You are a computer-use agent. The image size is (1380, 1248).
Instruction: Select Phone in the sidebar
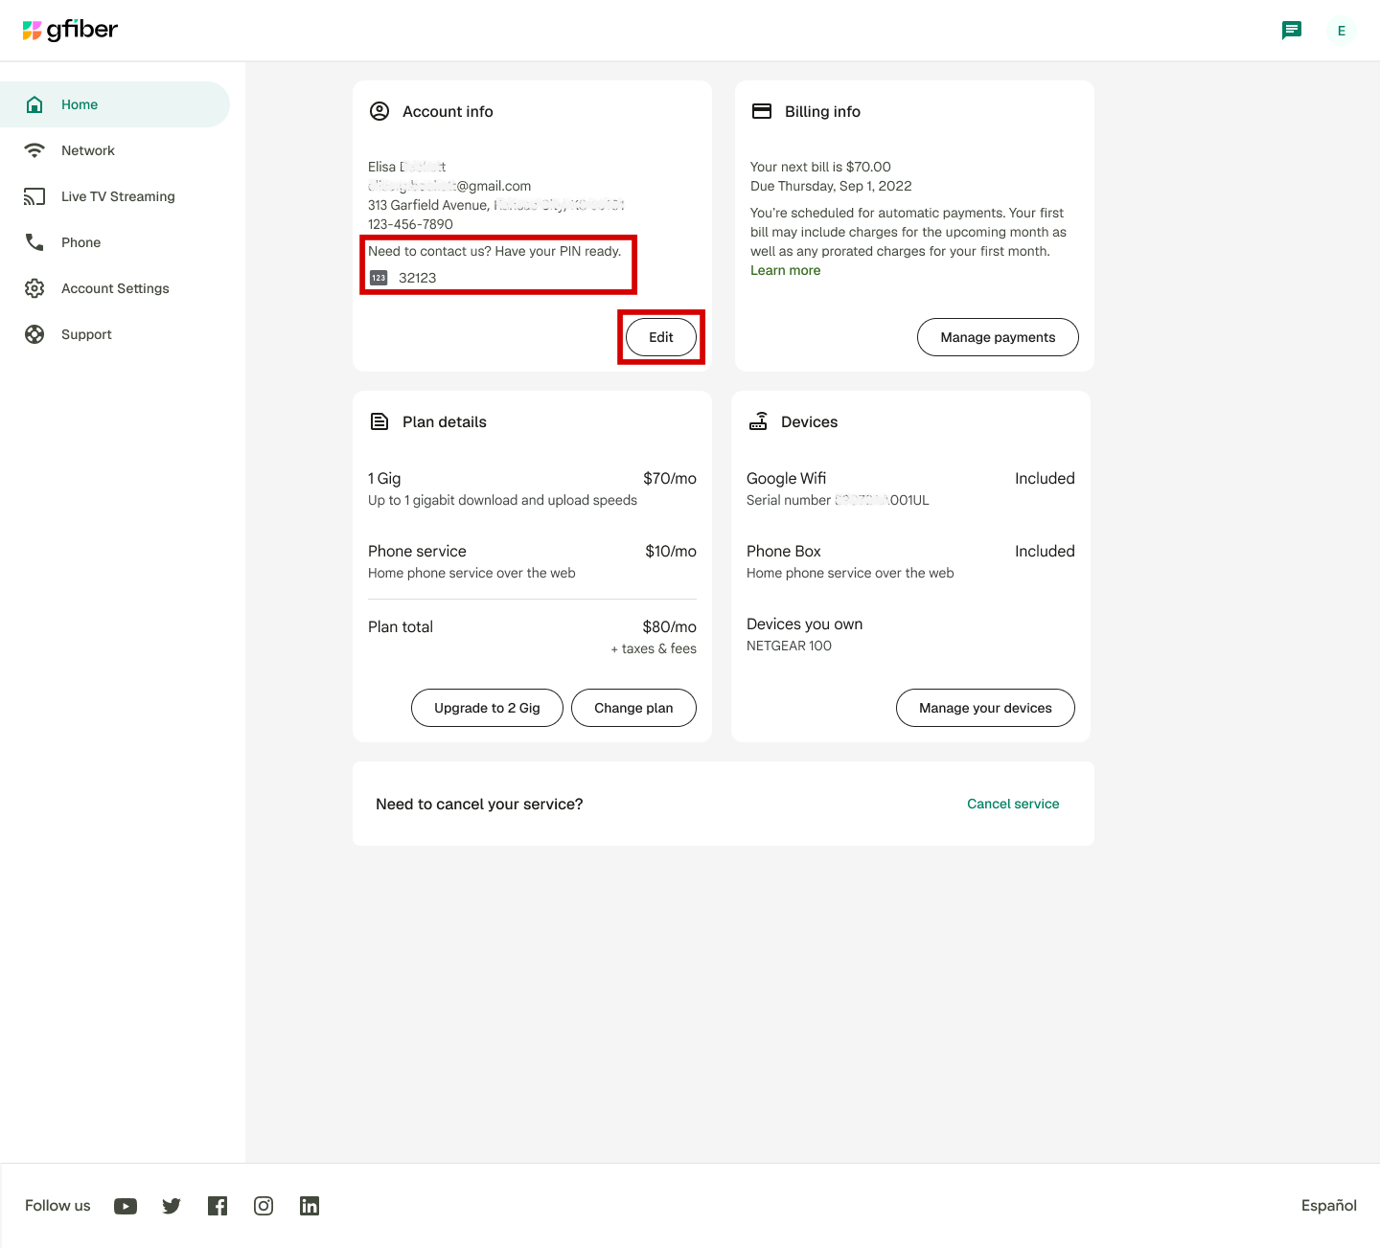[x=115, y=242]
